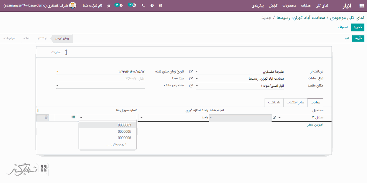367x183 pixels.
Task: Toggle the serial numbers dropdown arrow
Action: pos(81,117)
